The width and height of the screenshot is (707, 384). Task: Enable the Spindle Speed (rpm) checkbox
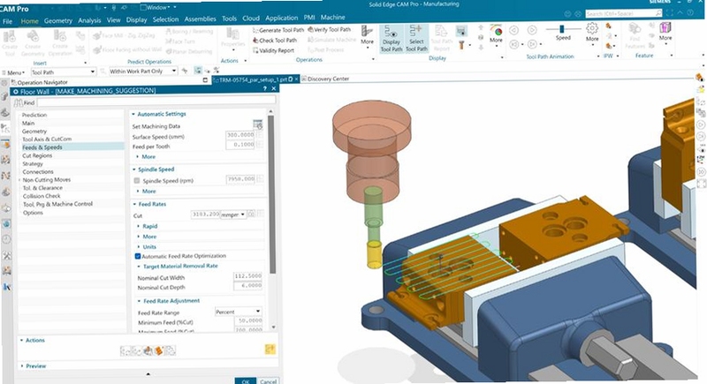(x=137, y=180)
